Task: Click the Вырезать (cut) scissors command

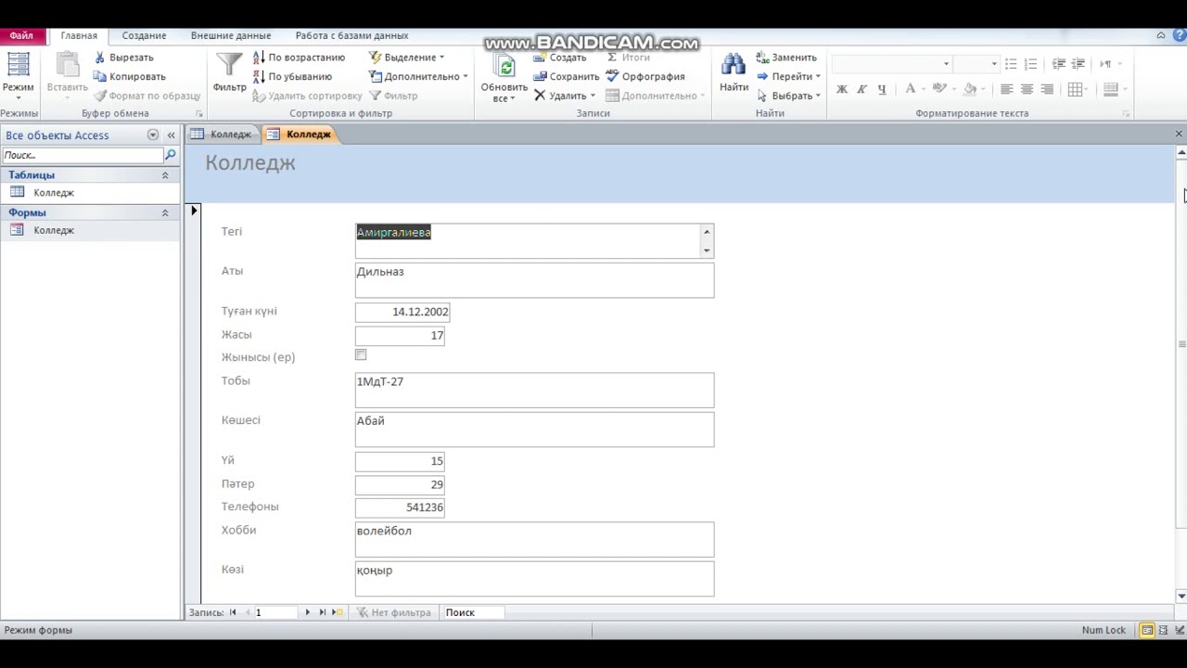Action: tap(123, 58)
